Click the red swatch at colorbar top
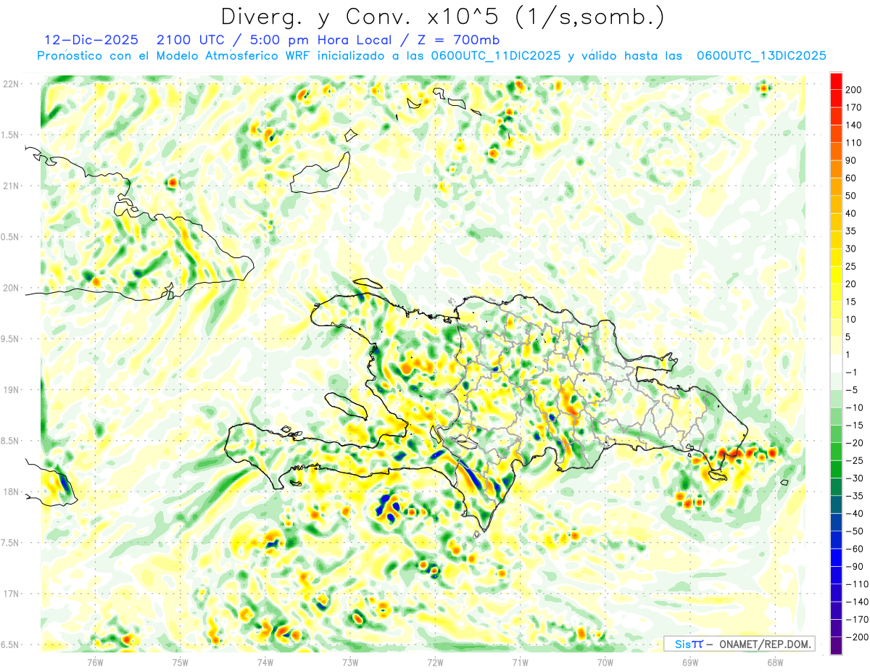Image resolution: width=870 pixels, height=672 pixels. 836,81
